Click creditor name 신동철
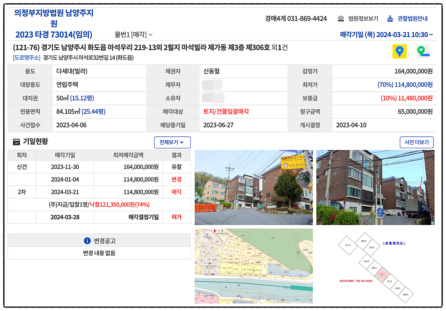This screenshot has height=311, width=446. point(211,71)
